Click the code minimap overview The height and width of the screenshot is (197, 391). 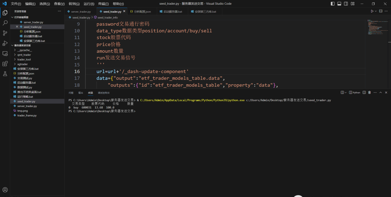tap(376, 27)
